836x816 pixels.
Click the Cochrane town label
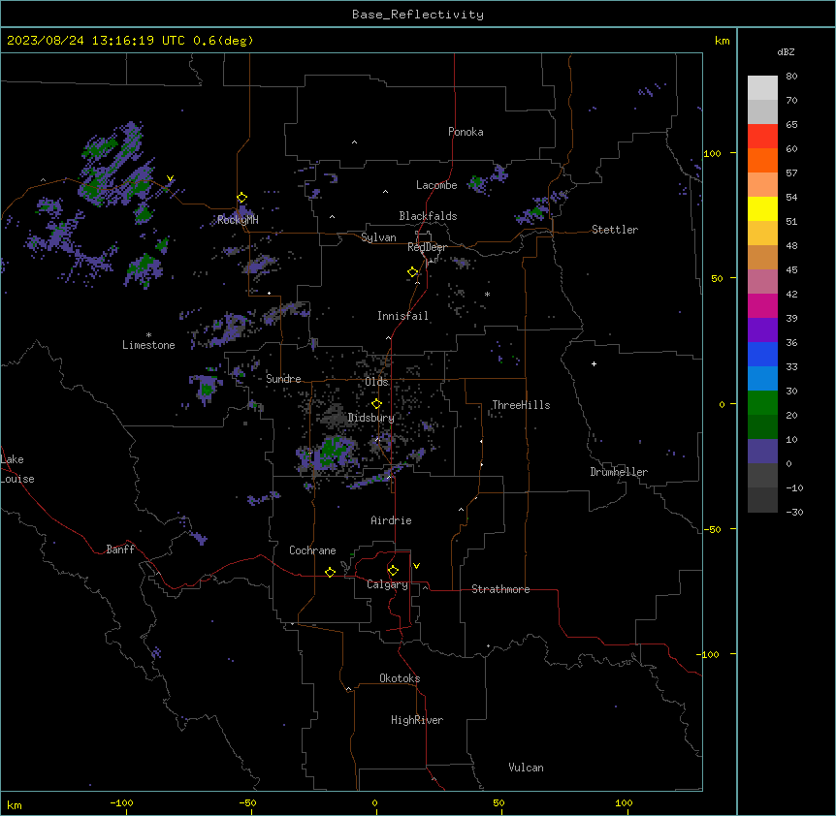point(312,550)
